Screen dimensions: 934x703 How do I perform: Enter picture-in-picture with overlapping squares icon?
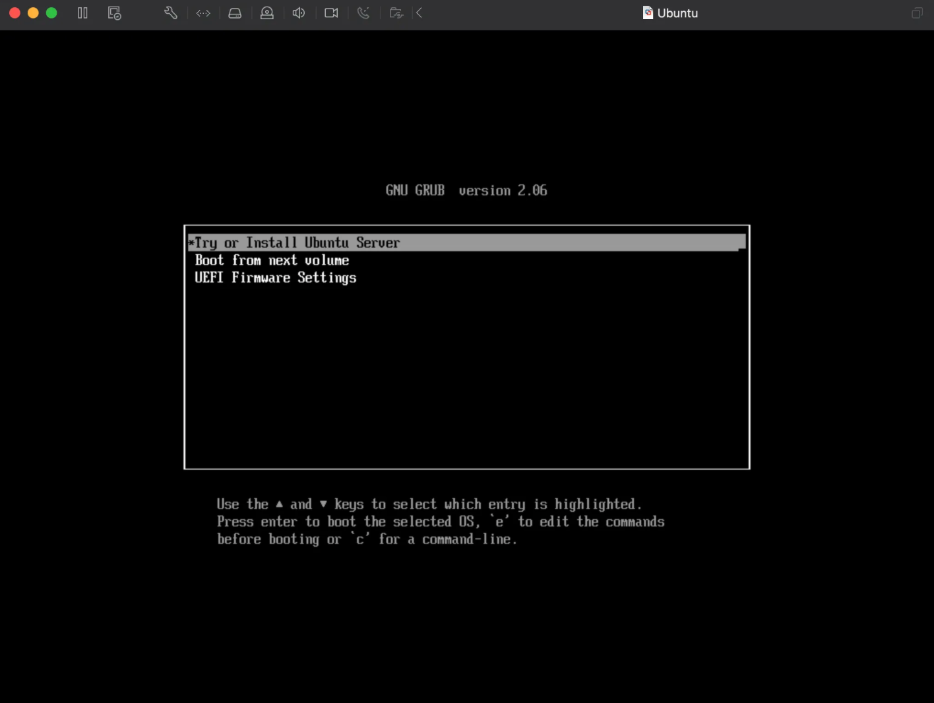click(x=917, y=13)
